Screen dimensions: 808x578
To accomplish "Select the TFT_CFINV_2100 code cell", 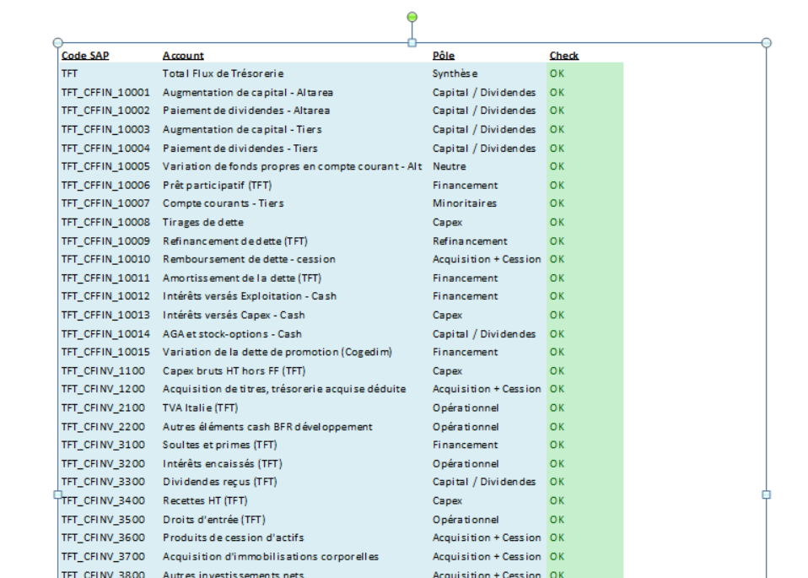I will [x=103, y=408].
